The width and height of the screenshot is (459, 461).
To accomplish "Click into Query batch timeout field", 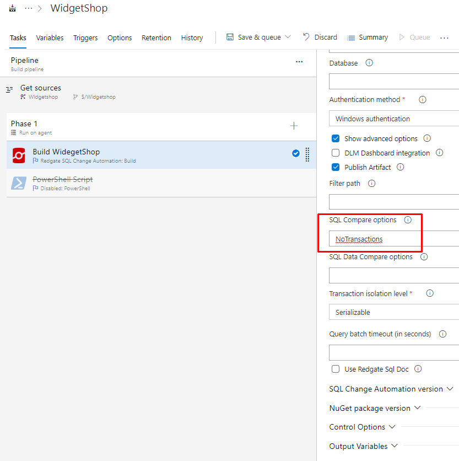I will click(394, 352).
